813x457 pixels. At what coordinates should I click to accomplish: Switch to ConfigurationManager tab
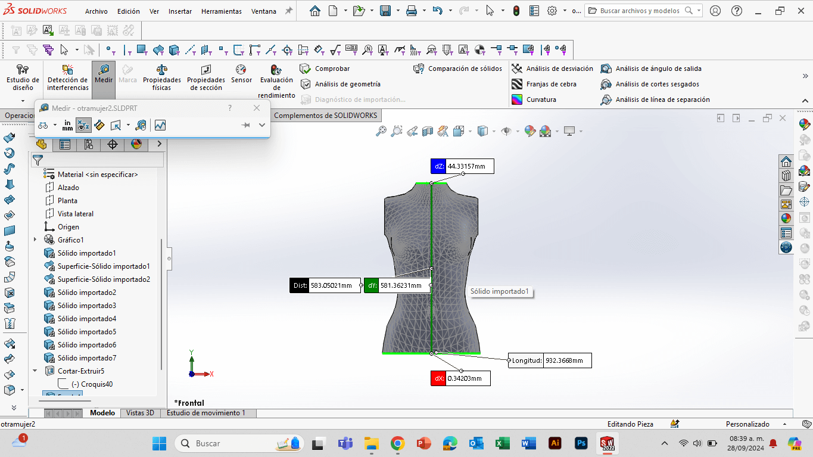89,144
